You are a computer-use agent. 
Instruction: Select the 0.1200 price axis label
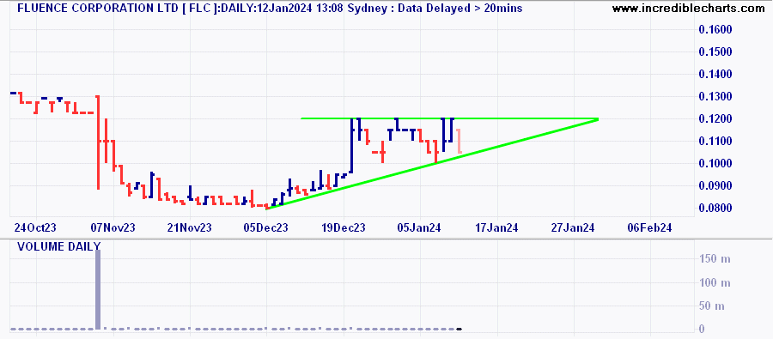[715, 118]
